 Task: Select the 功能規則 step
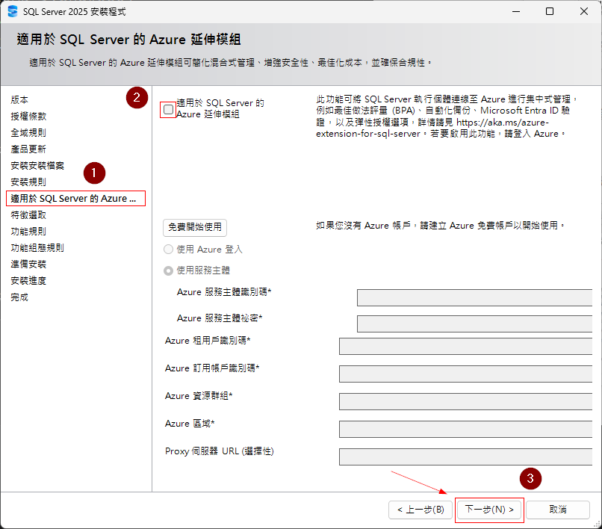[x=28, y=232]
